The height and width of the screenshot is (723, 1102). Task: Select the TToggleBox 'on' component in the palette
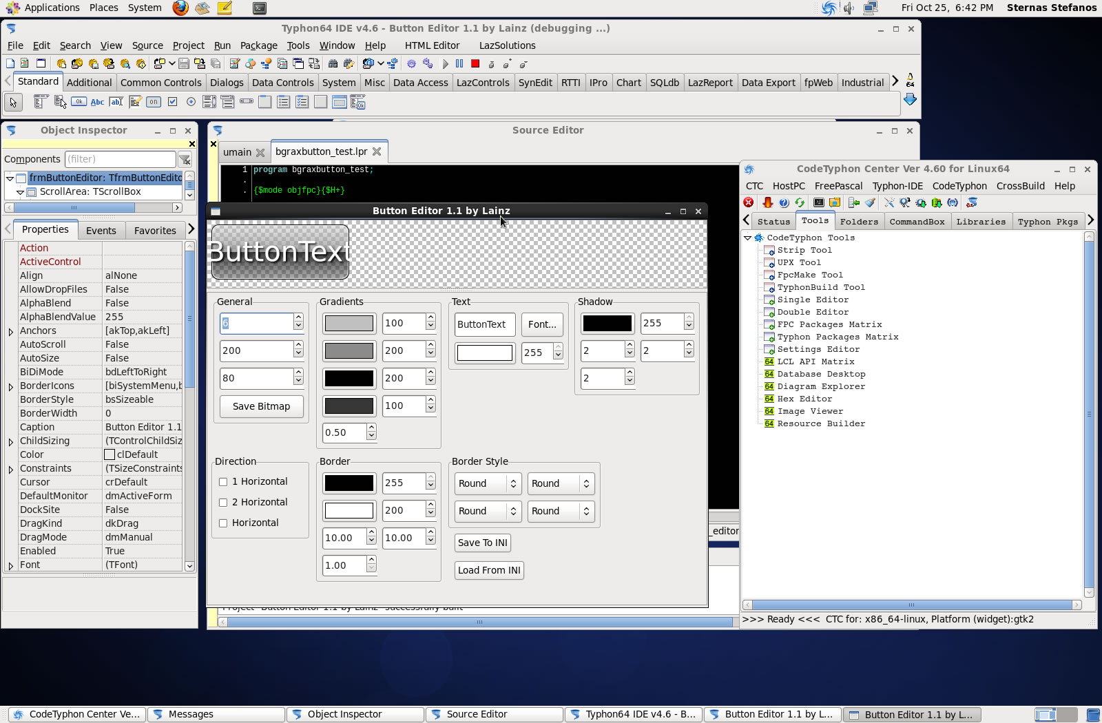154,102
